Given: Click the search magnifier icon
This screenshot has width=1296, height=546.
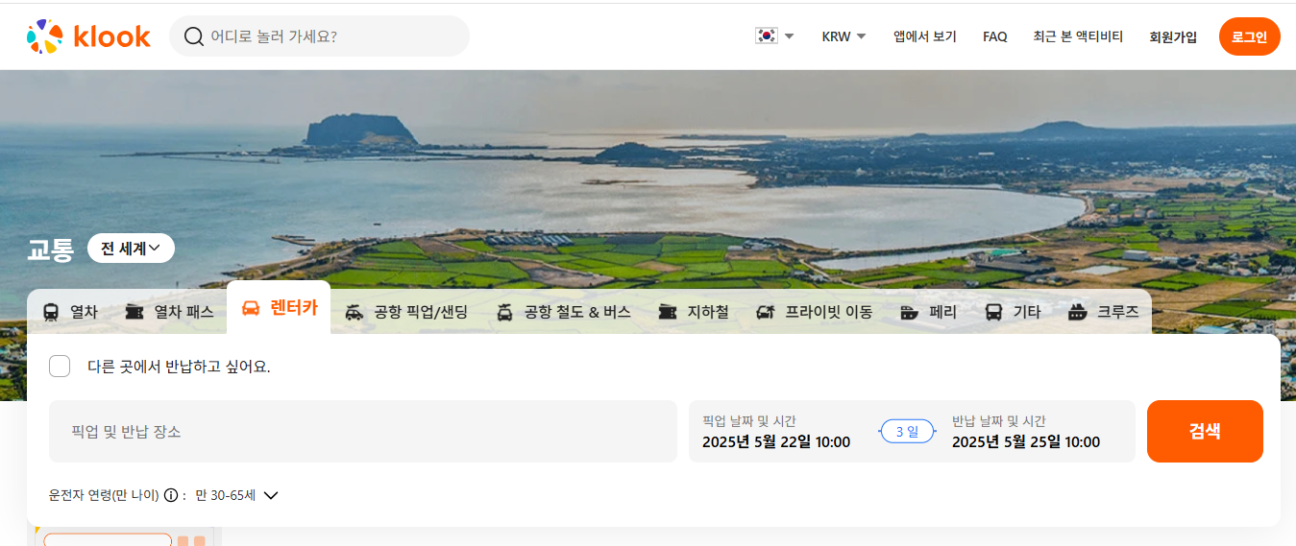Looking at the screenshot, I should [x=193, y=36].
